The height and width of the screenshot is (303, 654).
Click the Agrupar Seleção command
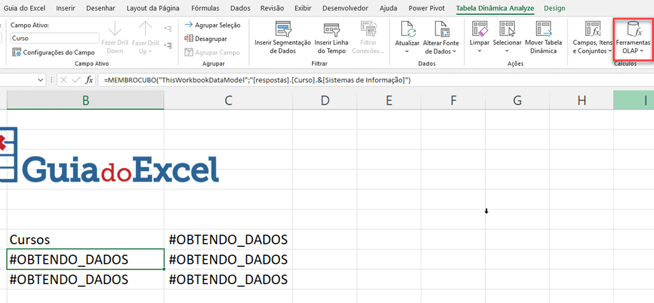(213, 25)
